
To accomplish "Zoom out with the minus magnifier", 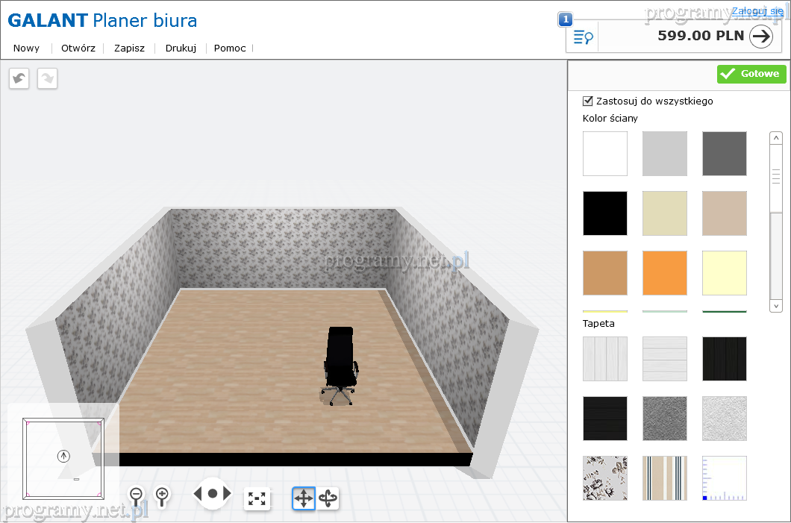I will tap(137, 495).
